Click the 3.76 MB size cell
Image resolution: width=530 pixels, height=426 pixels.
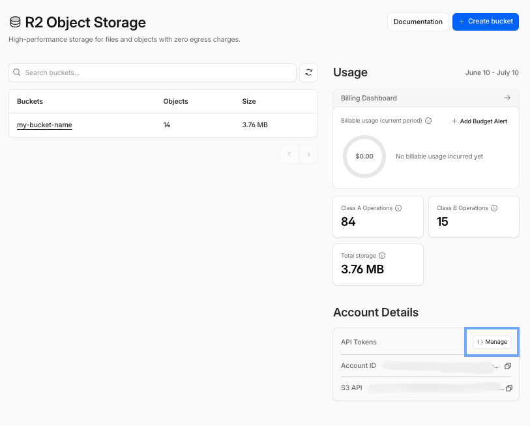pos(255,125)
